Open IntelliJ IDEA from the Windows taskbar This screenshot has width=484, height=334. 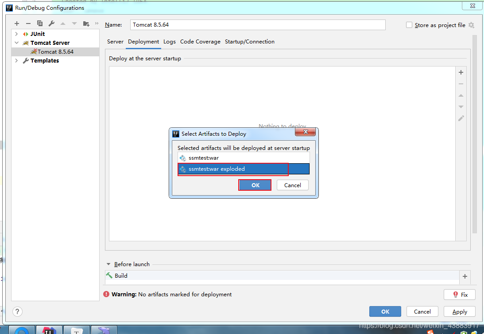tap(49, 330)
